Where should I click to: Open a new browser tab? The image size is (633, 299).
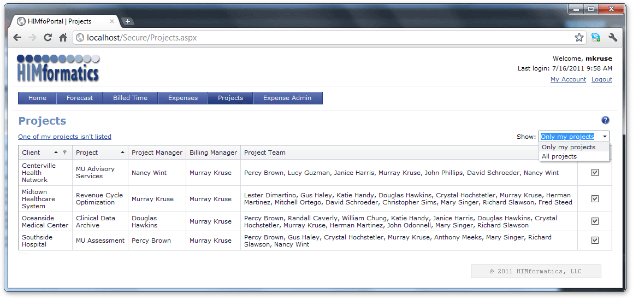pos(128,21)
